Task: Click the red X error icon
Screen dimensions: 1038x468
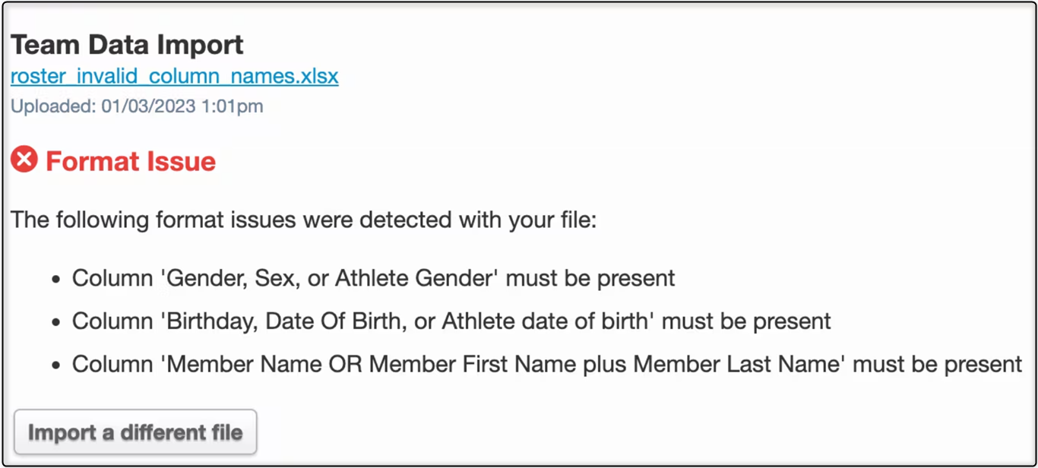Action: click(24, 160)
